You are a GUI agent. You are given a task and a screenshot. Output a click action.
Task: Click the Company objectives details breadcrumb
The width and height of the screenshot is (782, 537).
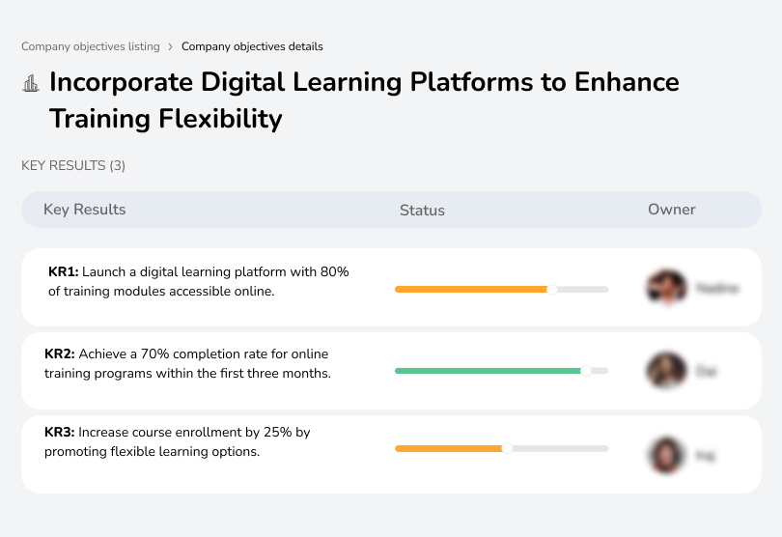[252, 46]
